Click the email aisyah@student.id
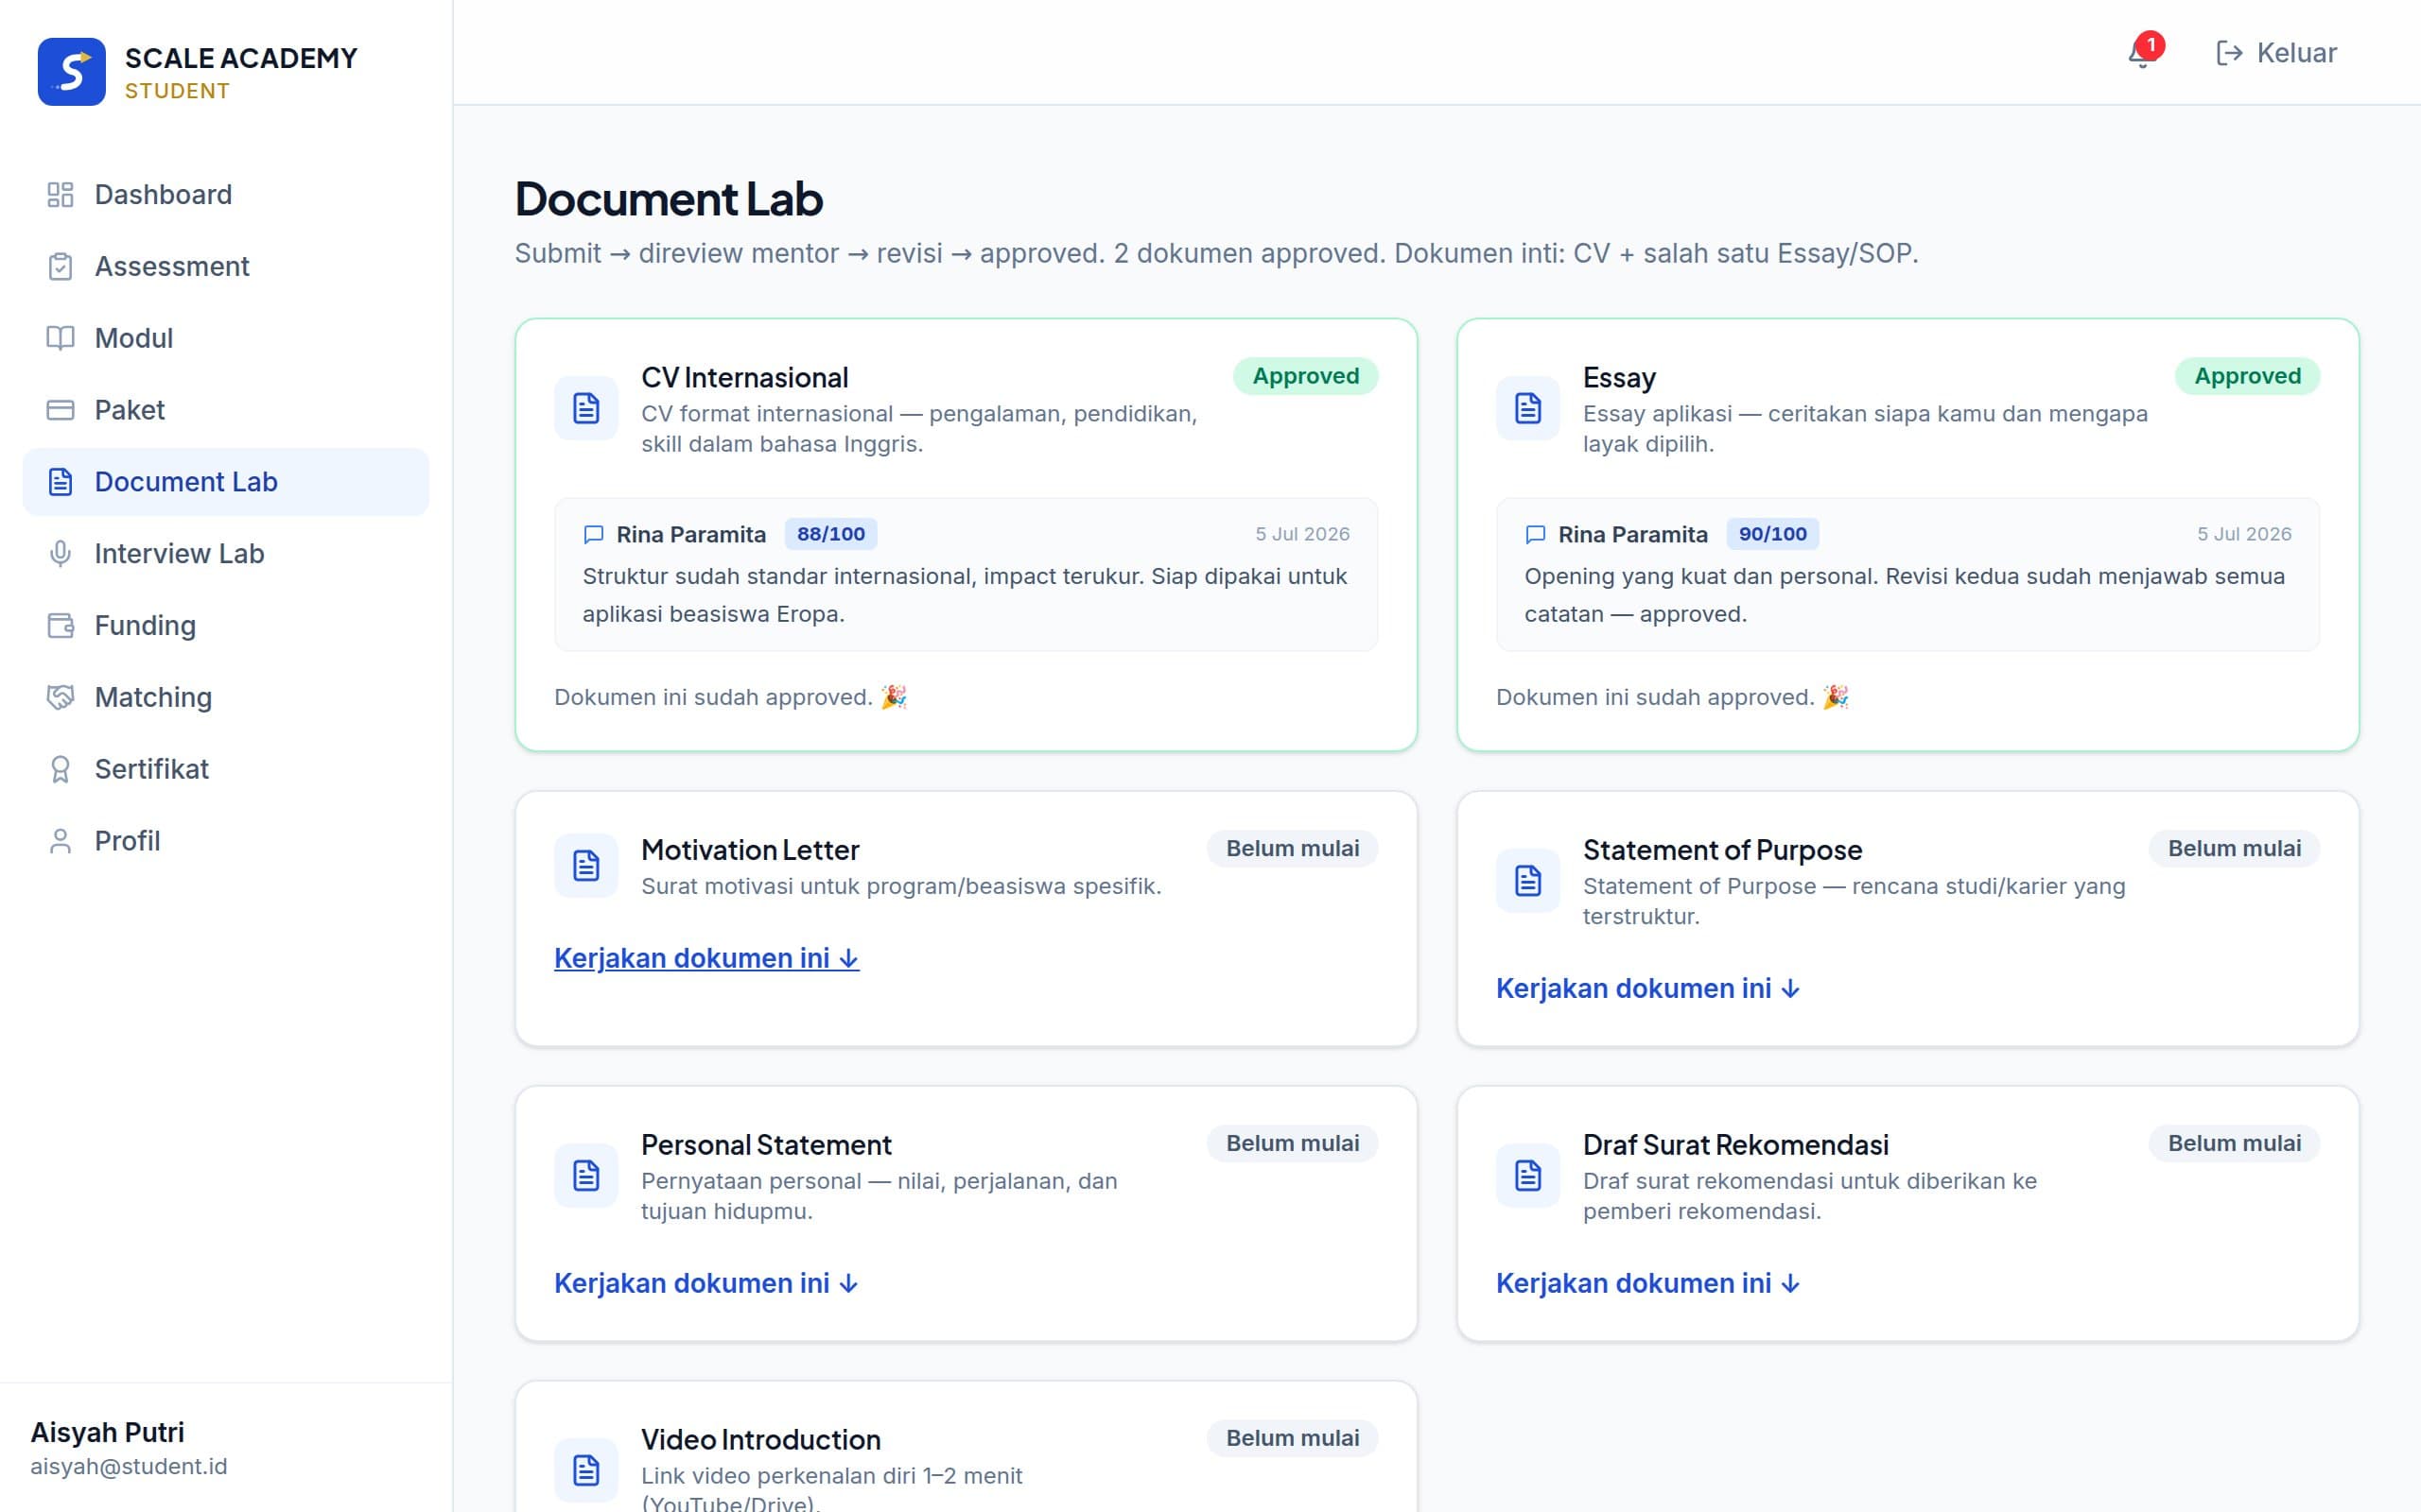This screenshot has height=1512, width=2421. [x=129, y=1467]
